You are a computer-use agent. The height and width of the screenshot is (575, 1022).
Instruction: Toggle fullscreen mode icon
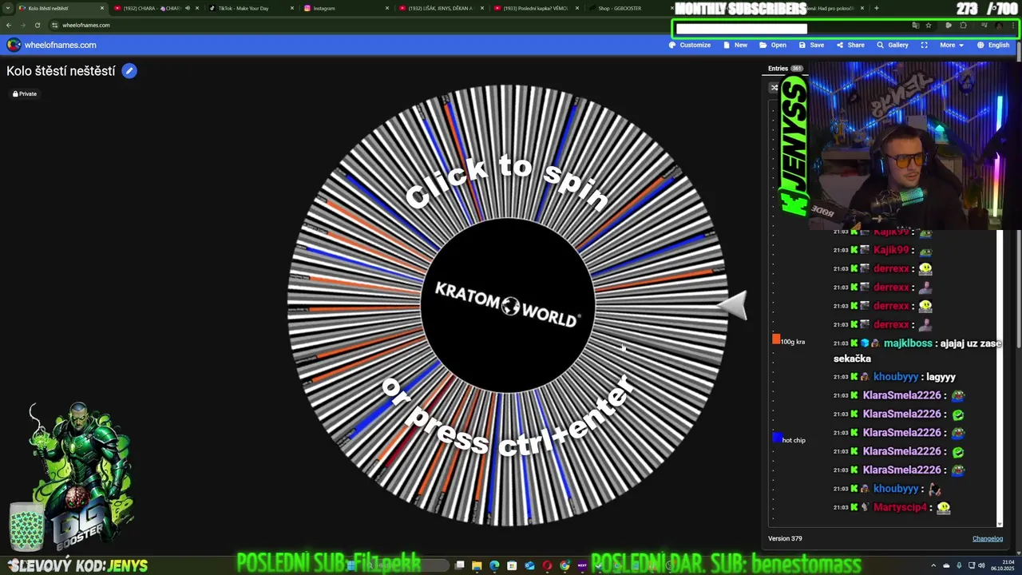(x=924, y=45)
